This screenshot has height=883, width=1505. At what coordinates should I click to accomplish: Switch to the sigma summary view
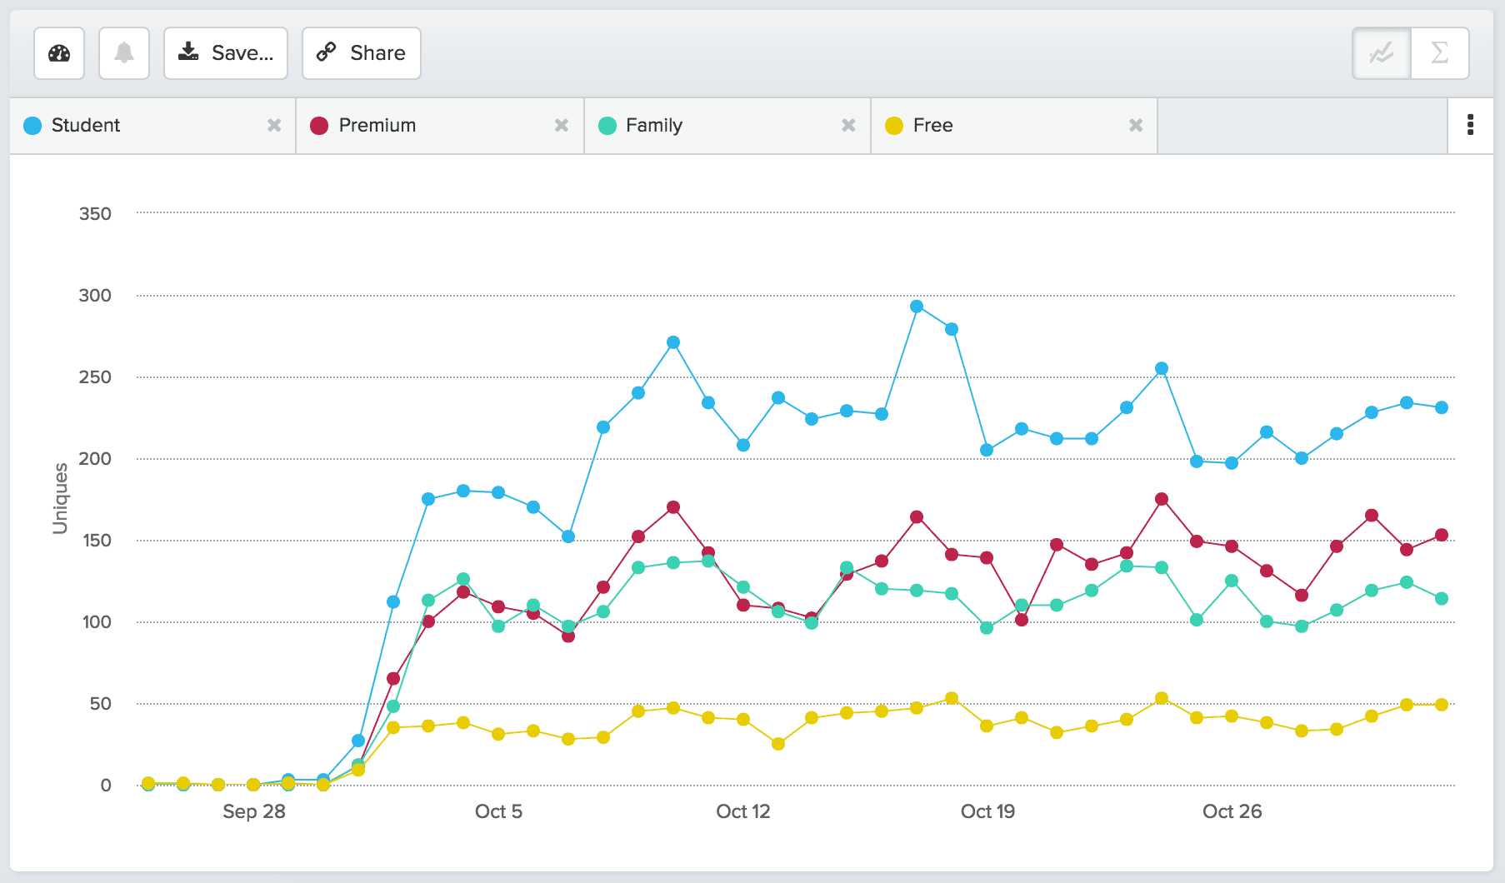pyautogui.click(x=1439, y=52)
